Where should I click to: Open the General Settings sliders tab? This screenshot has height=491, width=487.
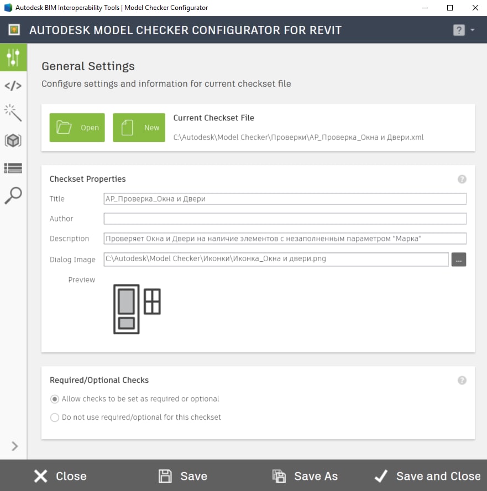[13, 57]
